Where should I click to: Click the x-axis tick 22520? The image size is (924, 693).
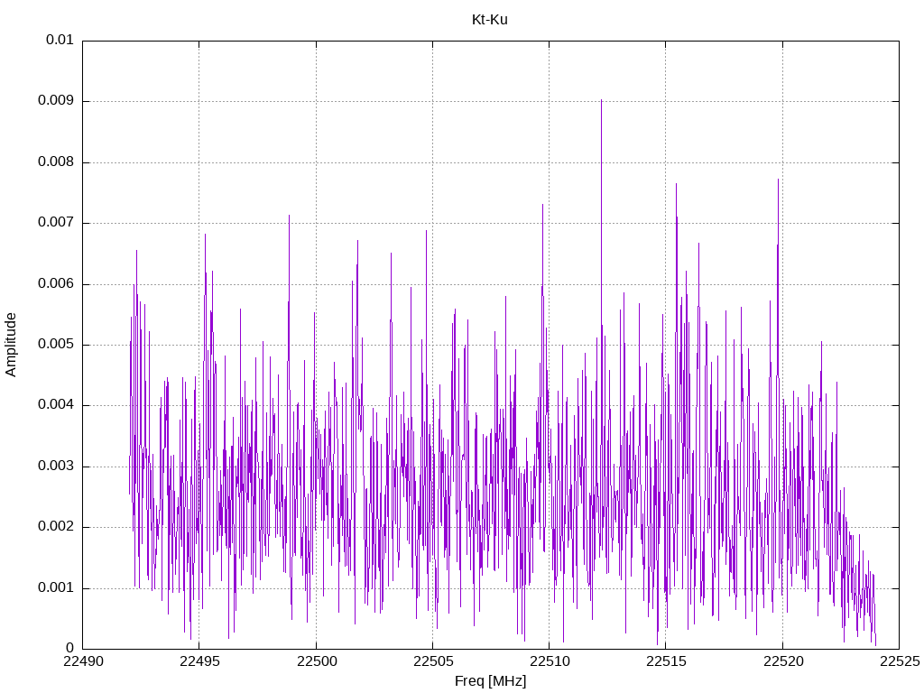tap(783, 661)
